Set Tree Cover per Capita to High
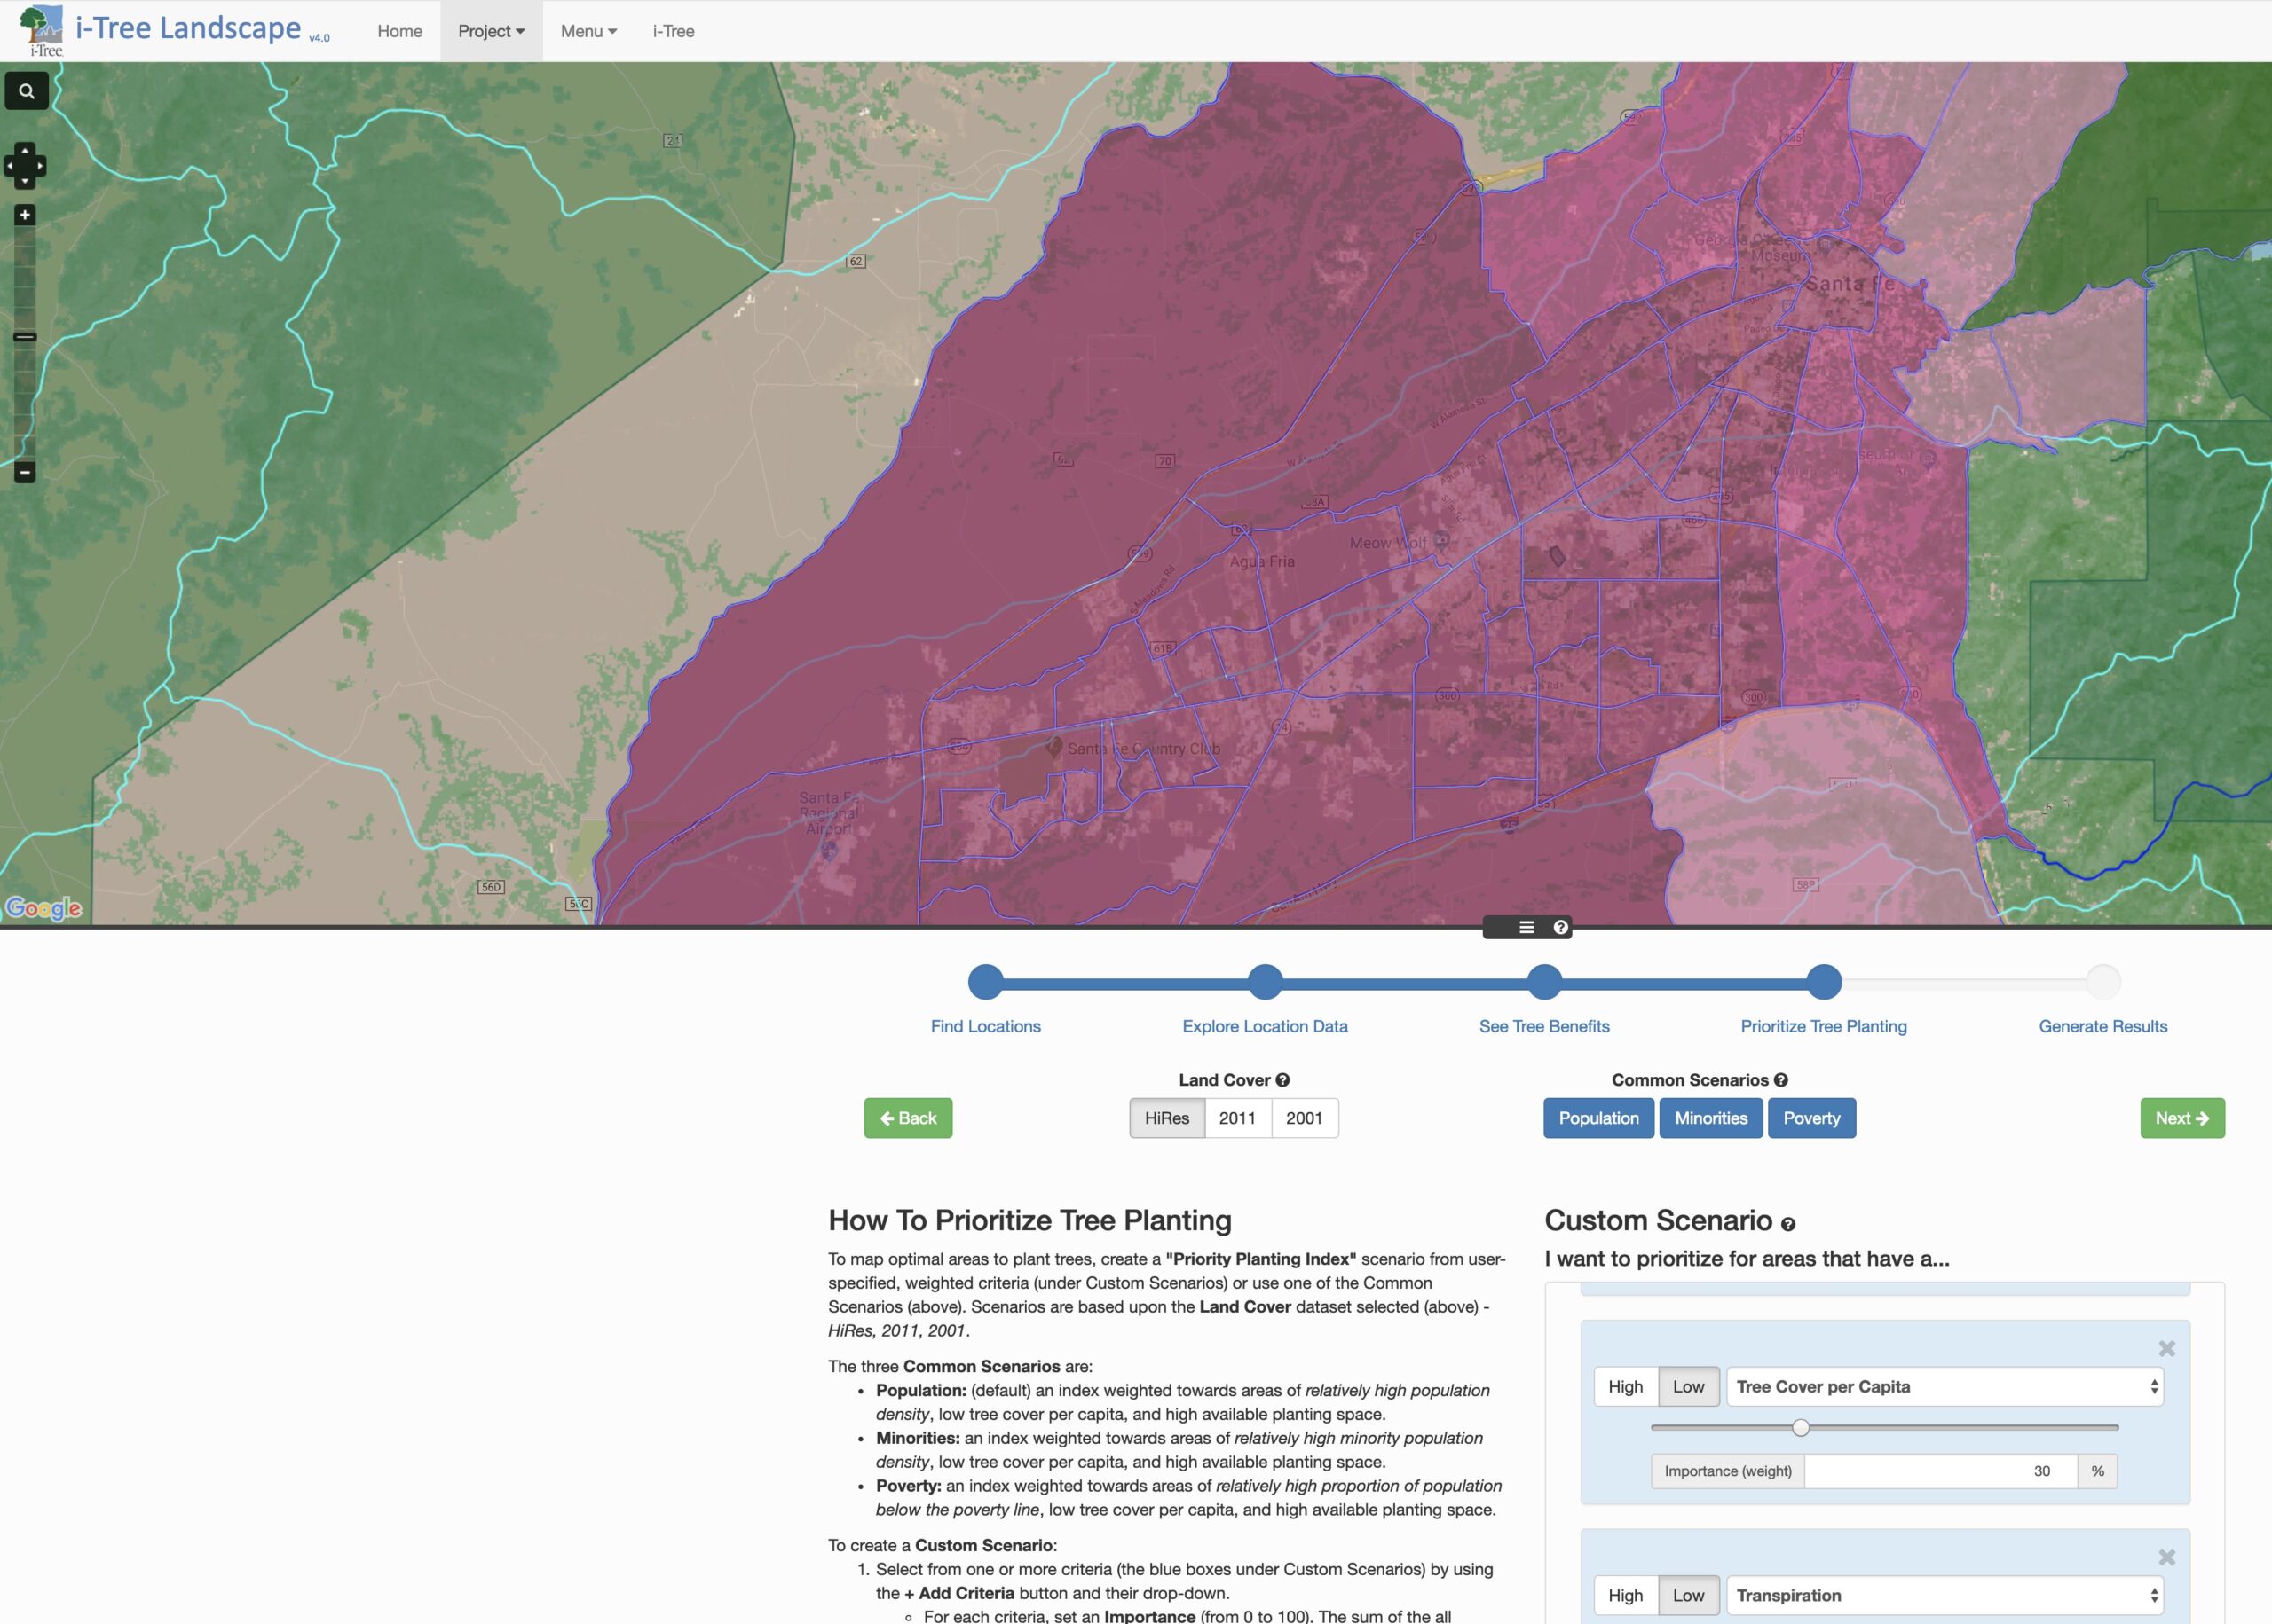2272x1624 pixels. pos(1625,1387)
